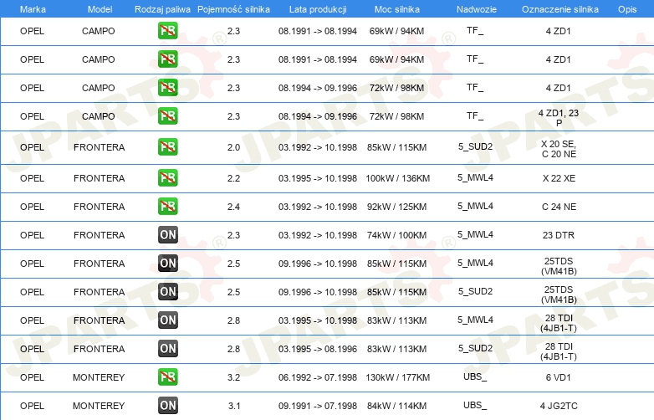The height and width of the screenshot is (420, 654).
Task: Click petrol icon in CAMPO 72kW 4 ZD1 row
Action: (x=167, y=88)
